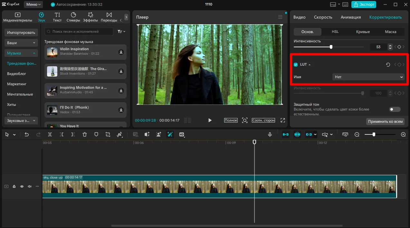Delete the selected clip with trash icon
The width and height of the screenshot is (410, 228).
point(85,134)
